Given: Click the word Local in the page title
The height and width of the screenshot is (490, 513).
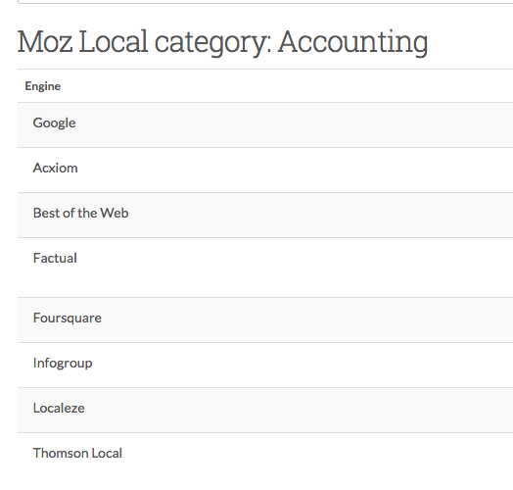Looking at the screenshot, I should coord(114,41).
